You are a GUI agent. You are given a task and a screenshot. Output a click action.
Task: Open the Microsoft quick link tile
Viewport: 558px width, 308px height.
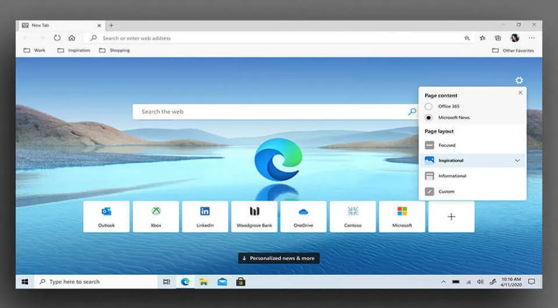point(402,217)
